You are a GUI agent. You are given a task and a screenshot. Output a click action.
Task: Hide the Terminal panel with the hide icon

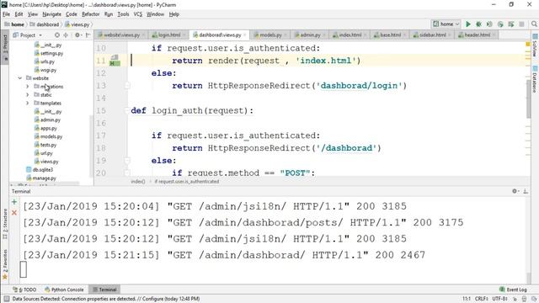click(x=526, y=191)
